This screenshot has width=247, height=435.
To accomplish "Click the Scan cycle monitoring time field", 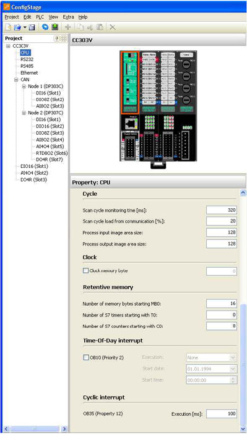I will (221, 210).
